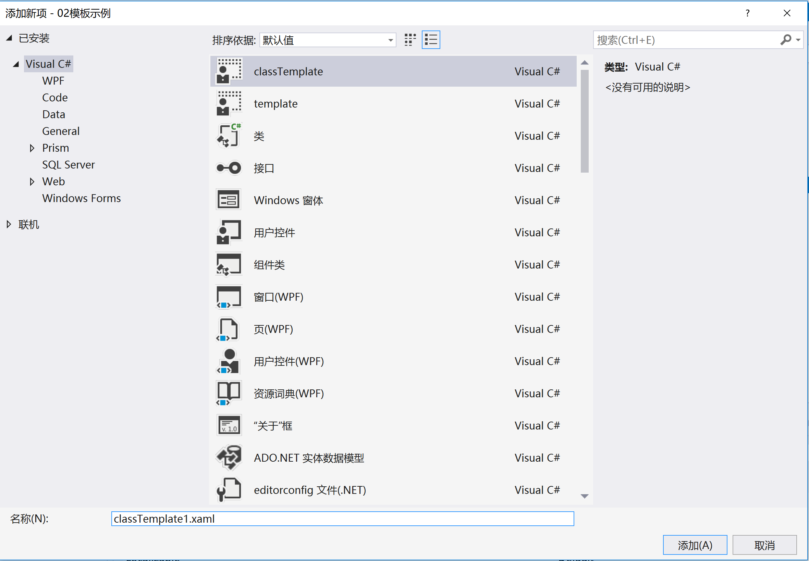The image size is (809, 561).
Task: Open the 排序依据 sort dropdown
Action: click(x=328, y=40)
